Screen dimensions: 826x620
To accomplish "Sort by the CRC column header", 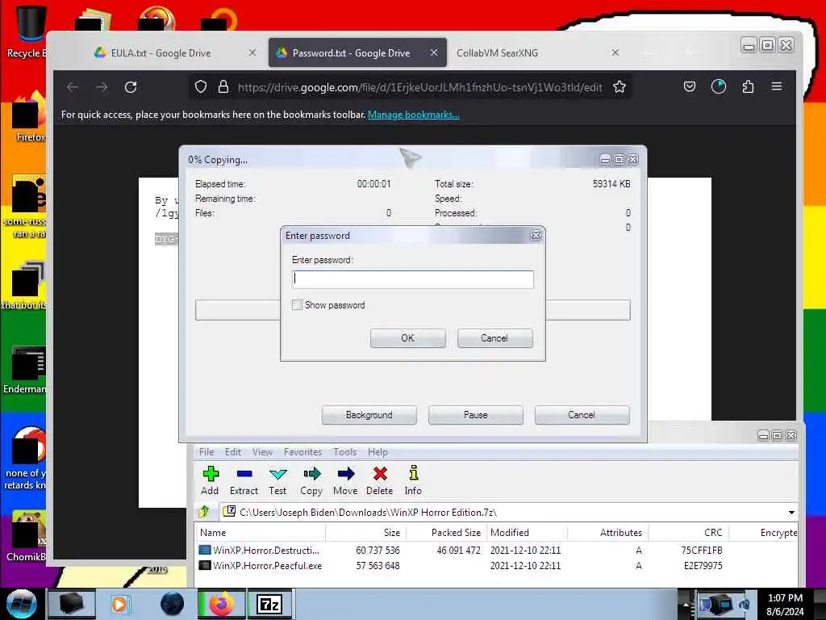I will [x=689, y=533].
